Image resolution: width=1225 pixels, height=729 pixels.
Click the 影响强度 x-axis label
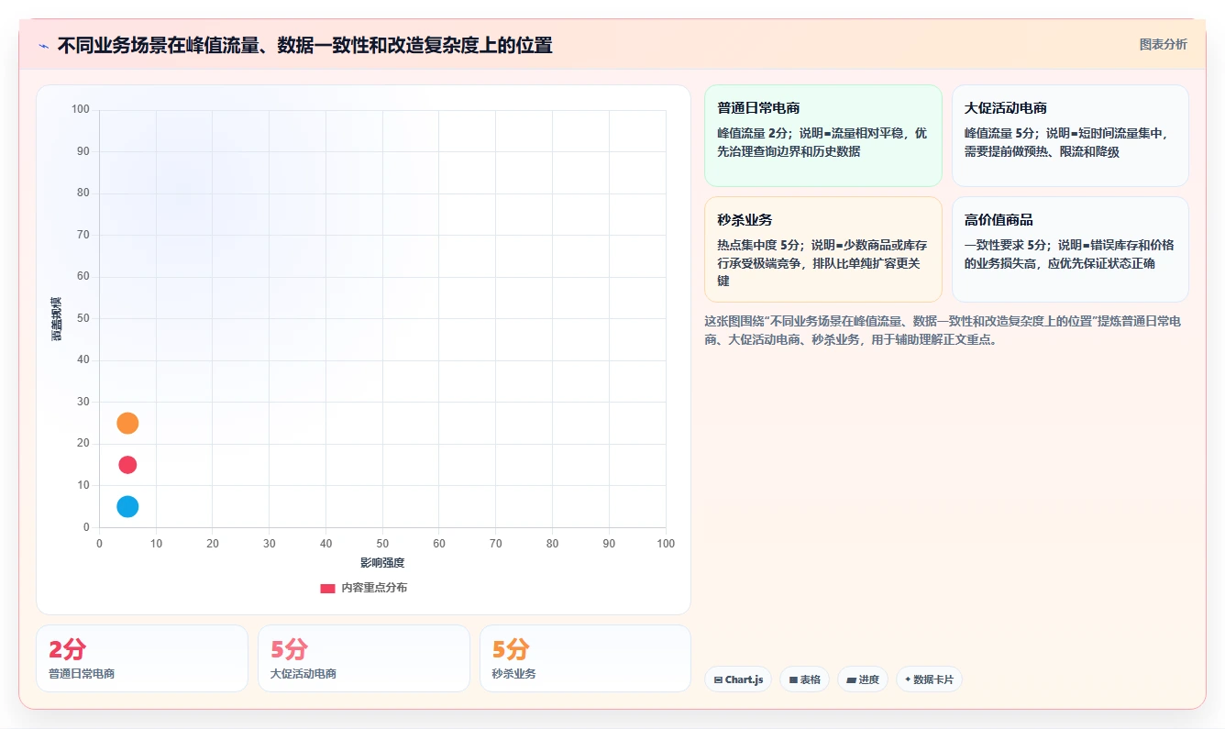point(382,562)
